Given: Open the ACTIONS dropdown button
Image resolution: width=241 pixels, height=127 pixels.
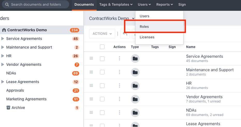Looking at the screenshot, I should [102, 34].
